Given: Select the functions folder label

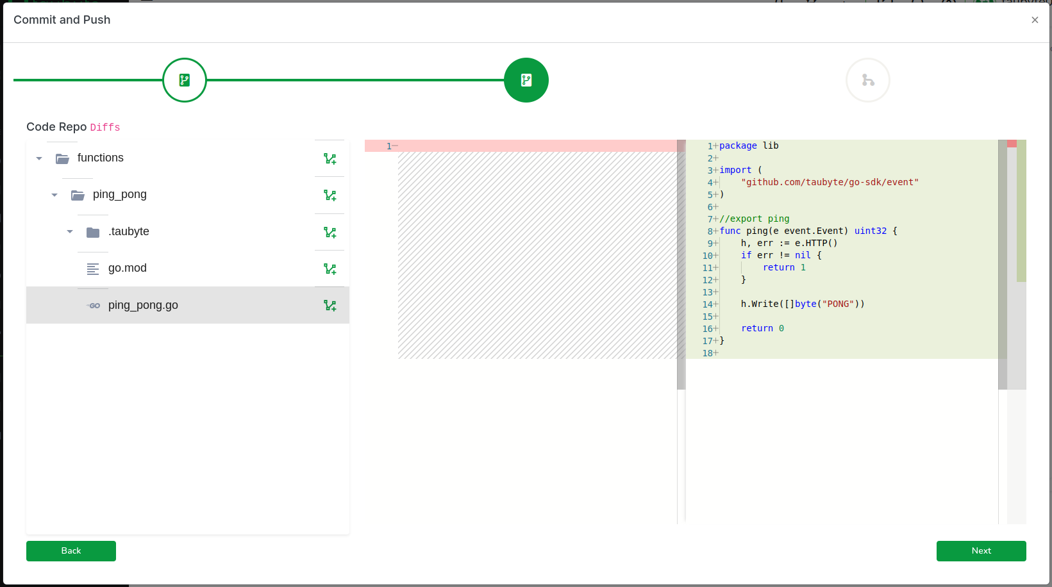Looking at the screenshot, I should 100,158.
